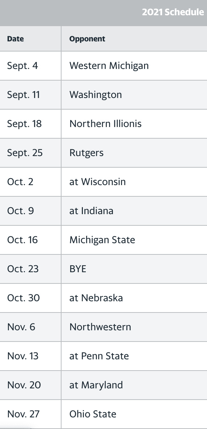Select the Michigan State opponent entry
This screenshot has height=429, width=207.
[102, 240]
